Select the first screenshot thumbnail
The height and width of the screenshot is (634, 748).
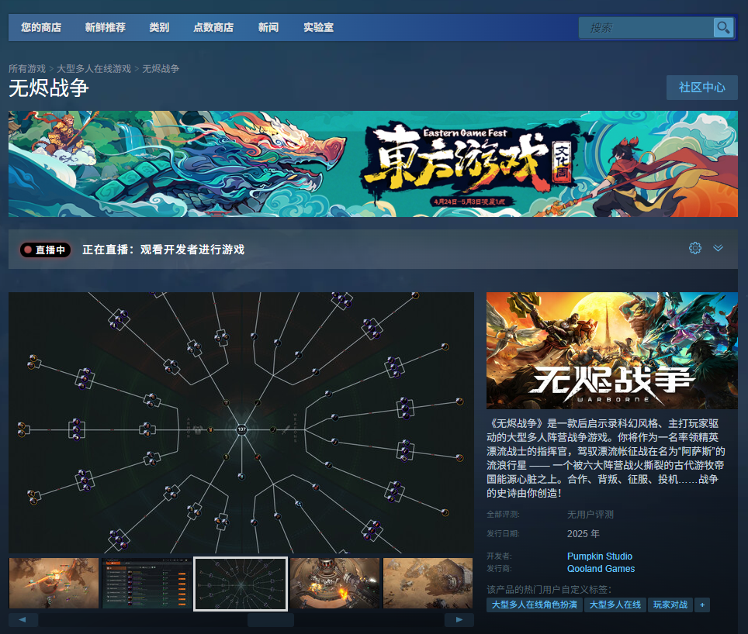[x=54, y=583]
